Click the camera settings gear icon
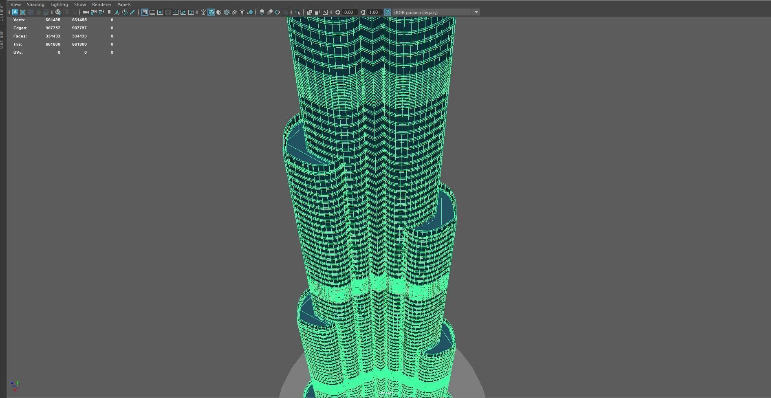Viewport: 771px width, 398px height. [101, 12]
